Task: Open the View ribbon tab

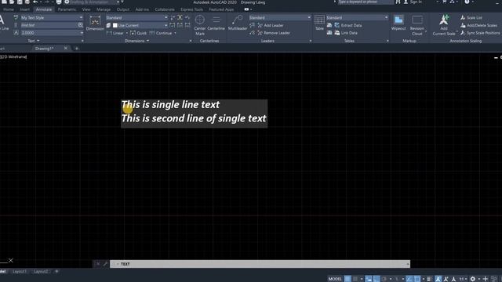Action: pyautogui.click(x=86, y=9)
